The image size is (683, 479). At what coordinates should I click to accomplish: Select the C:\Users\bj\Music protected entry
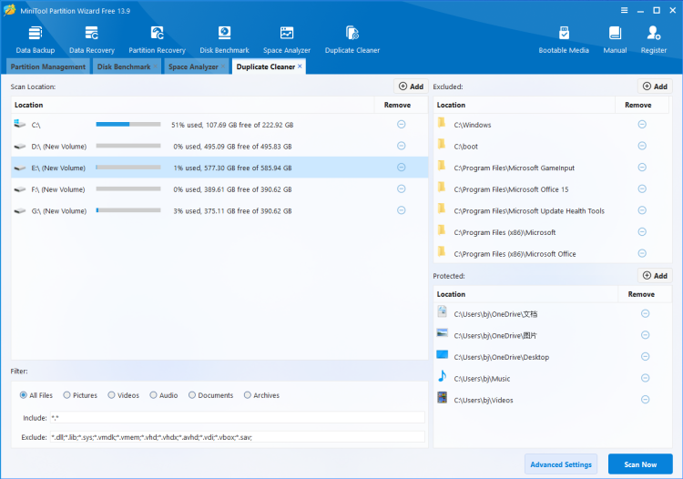coord(553,378)
